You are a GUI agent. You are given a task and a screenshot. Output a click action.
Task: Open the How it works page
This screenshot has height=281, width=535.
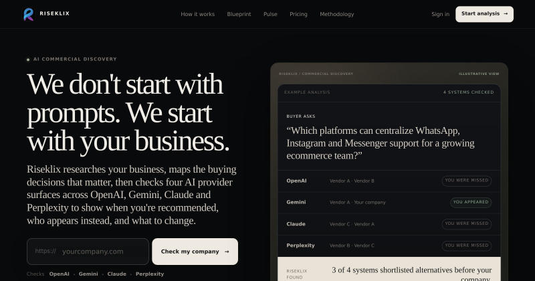[x=197, y=14]
